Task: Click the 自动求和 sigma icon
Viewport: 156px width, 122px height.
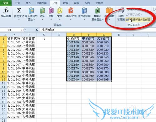Action: point(19,10)
